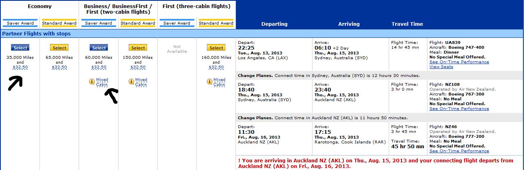
Task: Click Mixed Cabin info icon under 160,000 Miles
Action: [x=209, y=82]
